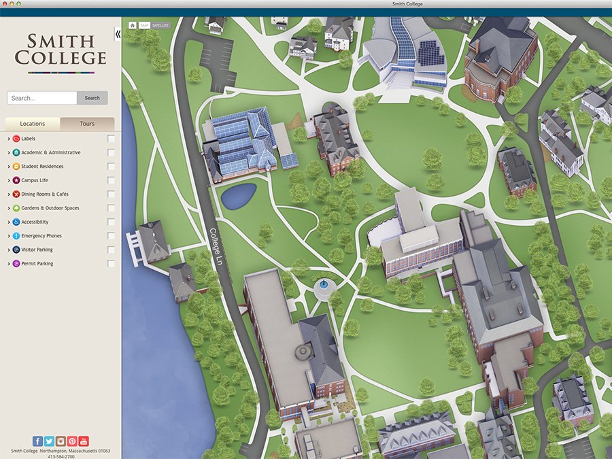The height and width of the screenshot is (459, 612).
Task: Open the Twitter social icon
Action: (49, 441)
